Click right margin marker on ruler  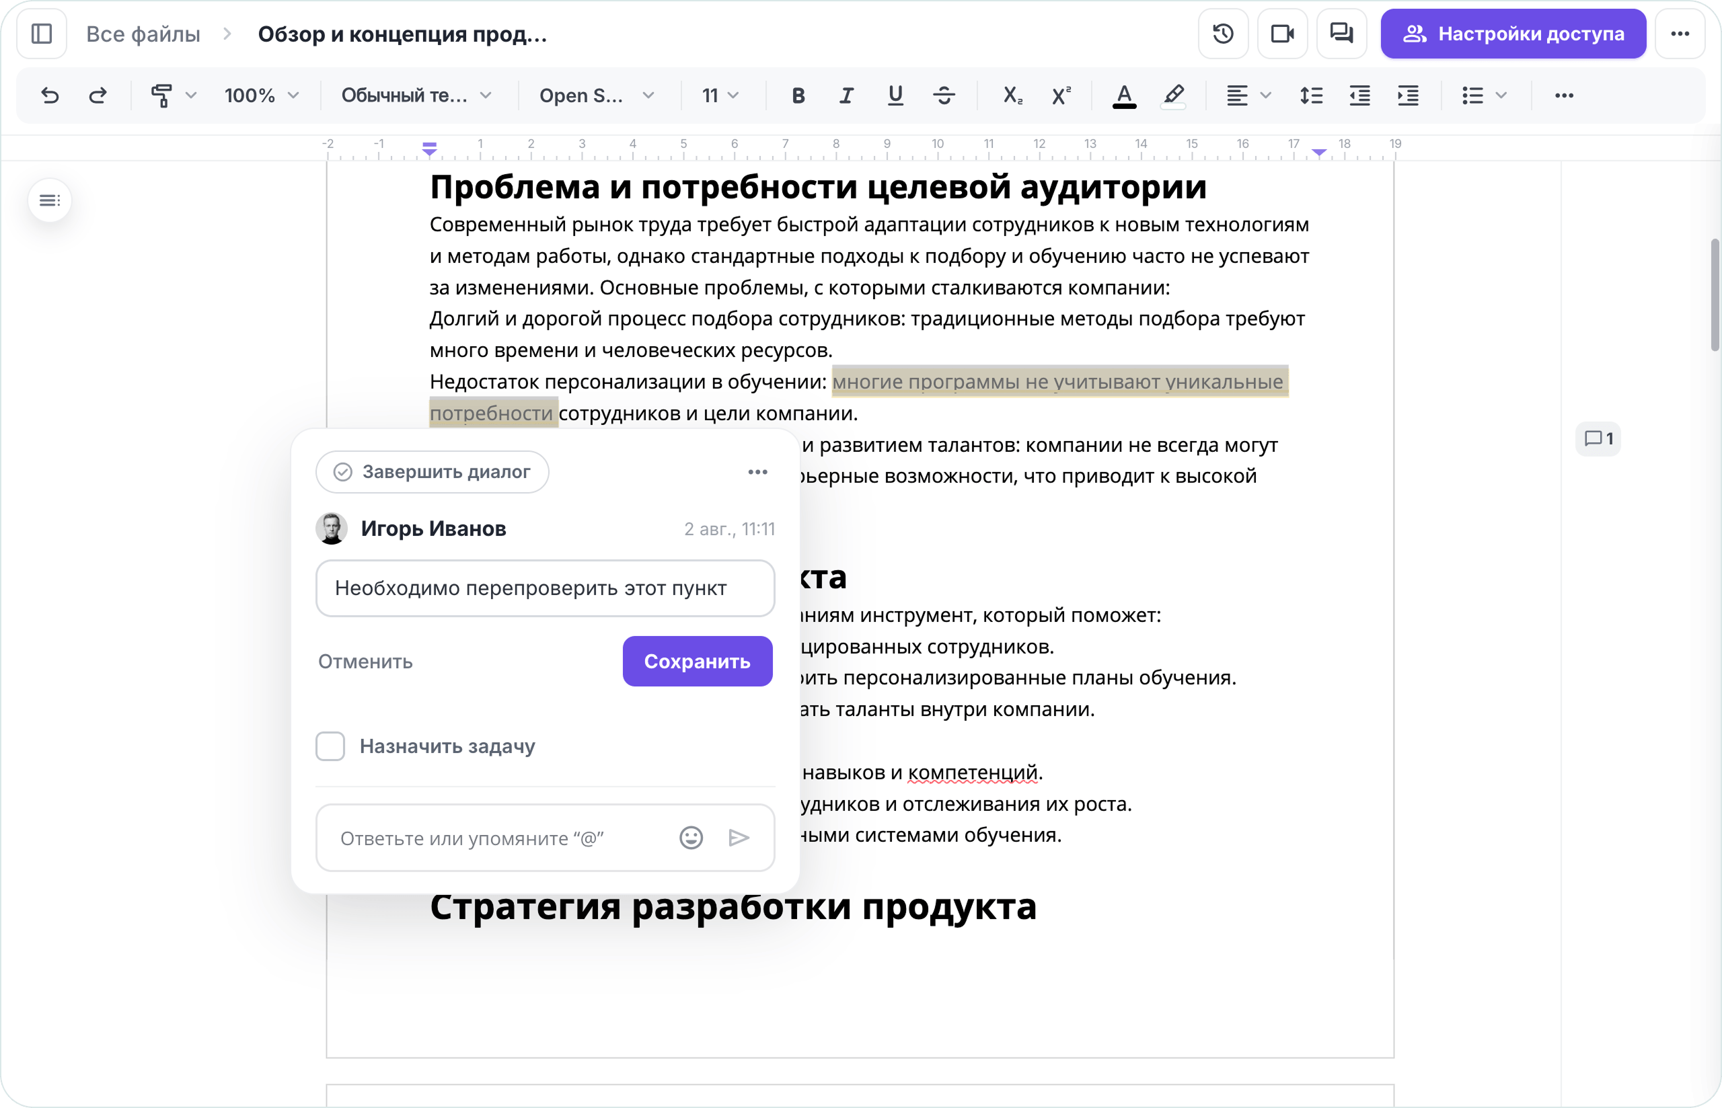pos(1319,151)
